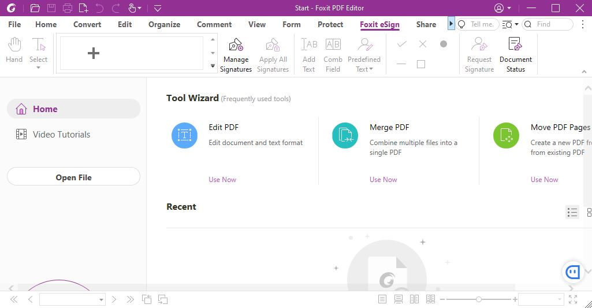592x308 pixels.
Task: Click the Print icon in quick access toolbar
Action: pyautogui.click(x=67, y=8)
